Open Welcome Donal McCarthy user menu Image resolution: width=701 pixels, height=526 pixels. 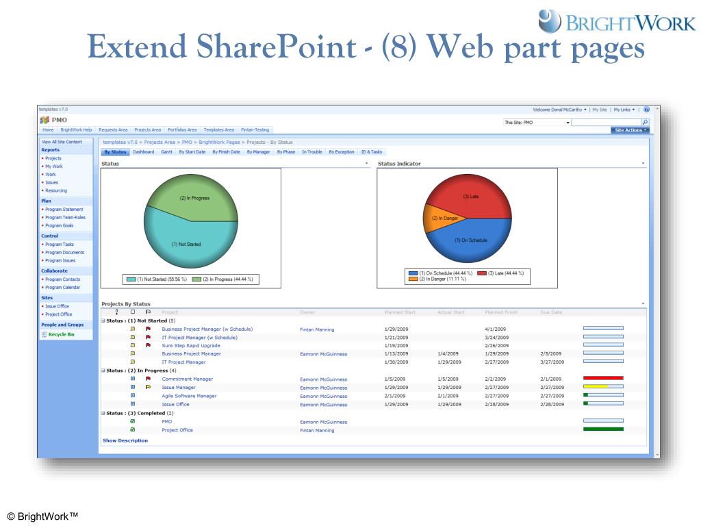coord(559,110)
